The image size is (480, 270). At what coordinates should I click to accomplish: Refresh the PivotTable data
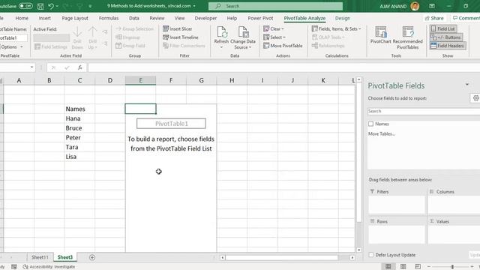click(x=221, y=37)
